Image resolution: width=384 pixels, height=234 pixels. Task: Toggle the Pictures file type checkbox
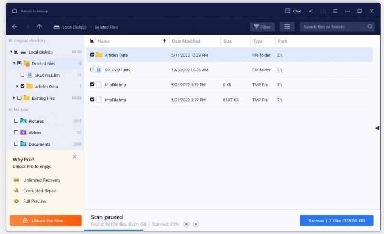tap(16, 121)
